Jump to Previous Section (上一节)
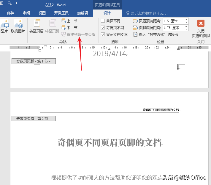Image resolution: width=211 pixels, height=185 pixels. pos(69,21)
